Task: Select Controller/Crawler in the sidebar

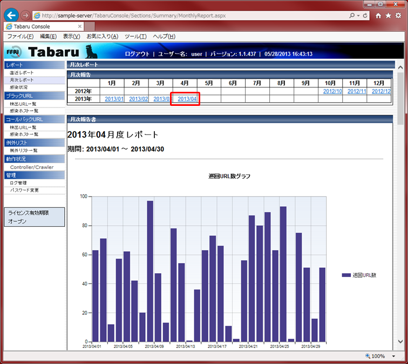Action: pyautogui.click(x=33, y=167)
